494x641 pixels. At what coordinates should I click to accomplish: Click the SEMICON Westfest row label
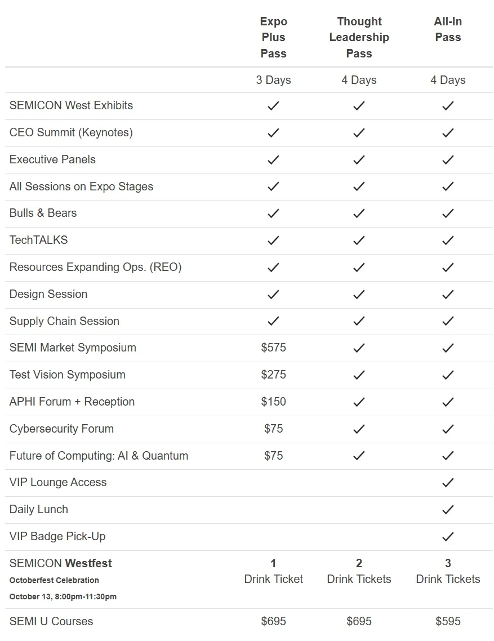60,563
